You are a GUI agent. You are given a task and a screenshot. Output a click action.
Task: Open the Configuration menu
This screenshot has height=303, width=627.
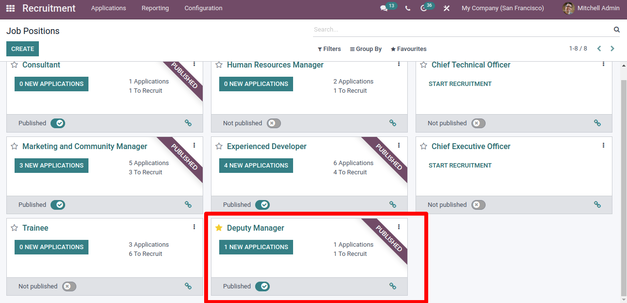pos(203,8)
